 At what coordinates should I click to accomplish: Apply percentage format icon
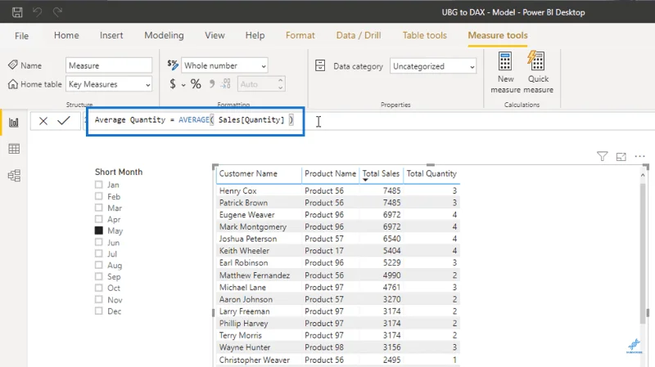click(x=196, y=84)
